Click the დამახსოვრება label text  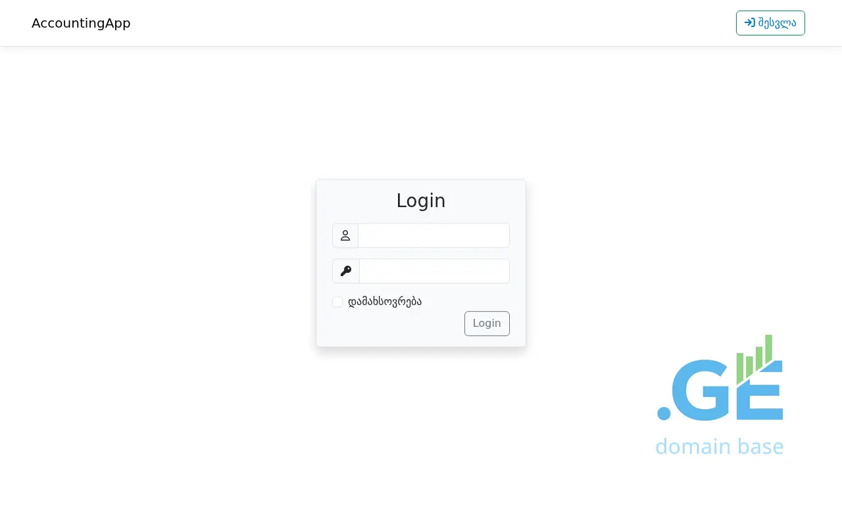[x=385, y=302]
